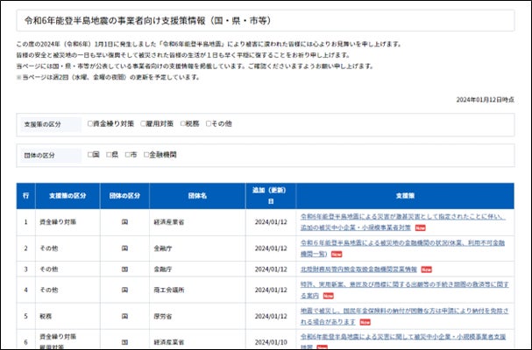Check the 資金繰り対策 filter checkbox

click(90, 123)
